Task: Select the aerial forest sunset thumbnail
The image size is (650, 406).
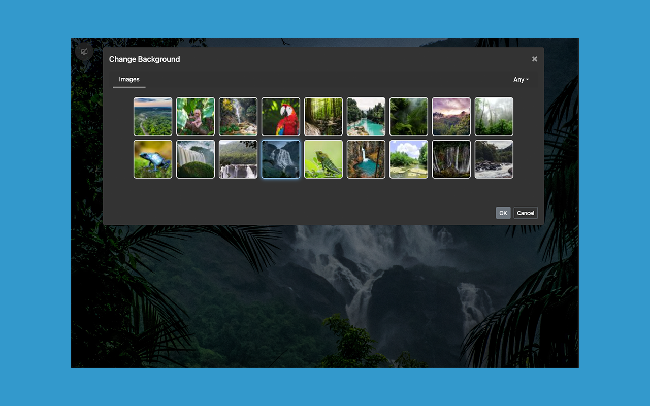Action: [153, 117]
